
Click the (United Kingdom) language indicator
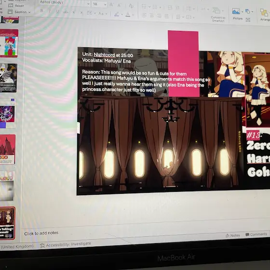coord(17,246)
